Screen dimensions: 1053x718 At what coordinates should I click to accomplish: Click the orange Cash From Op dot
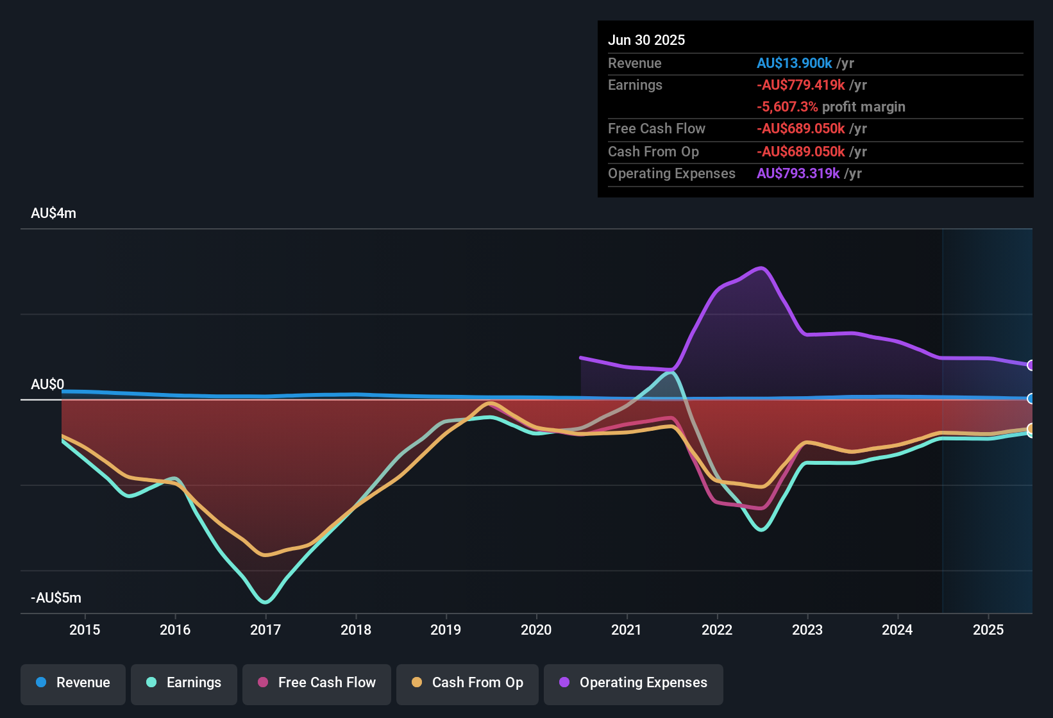[417, 682]
